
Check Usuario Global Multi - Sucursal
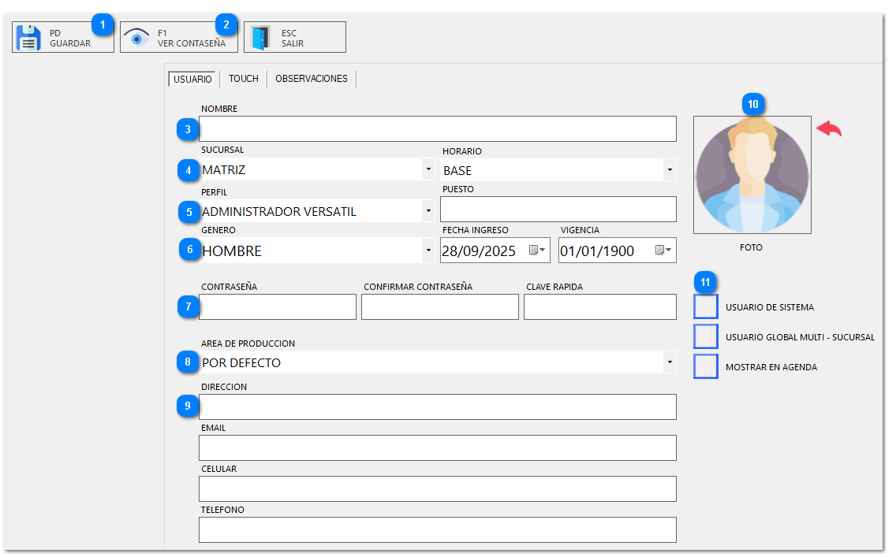click(705, 337)
